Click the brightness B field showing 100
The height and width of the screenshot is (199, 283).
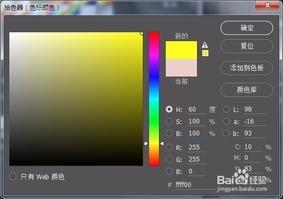coord(197,133)
